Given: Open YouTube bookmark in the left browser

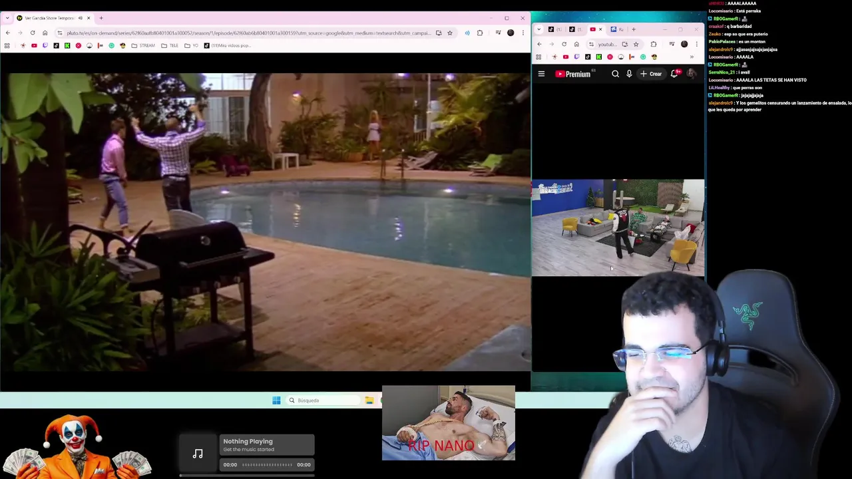Looking at the screenshot, I should pyautogui.click(x=34, y=46).
